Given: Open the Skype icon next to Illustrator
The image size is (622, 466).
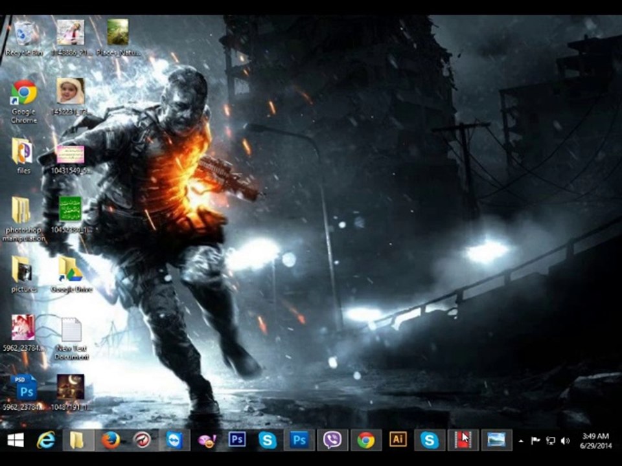Looking at the screenshot, I should [x=430, y=440].
